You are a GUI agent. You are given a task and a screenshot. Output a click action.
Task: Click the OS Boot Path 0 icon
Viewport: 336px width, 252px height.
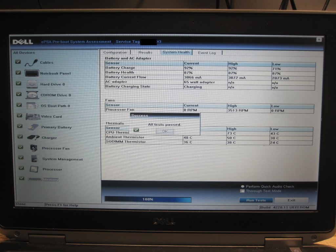[32, 106]
